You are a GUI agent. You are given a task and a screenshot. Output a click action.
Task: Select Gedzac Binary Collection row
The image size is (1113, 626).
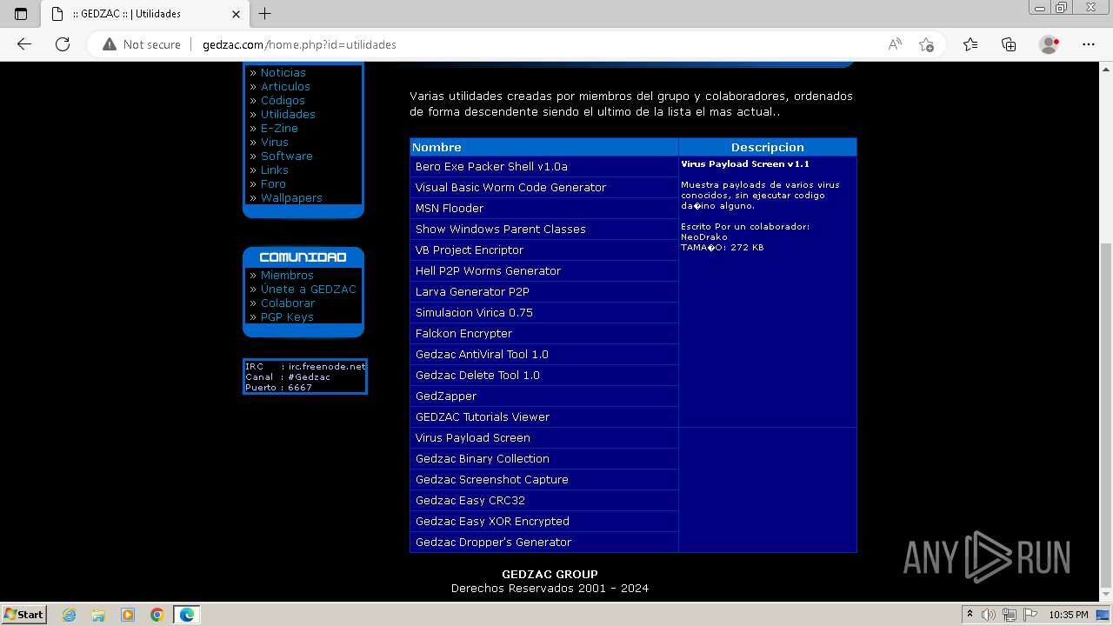(543, 458)
